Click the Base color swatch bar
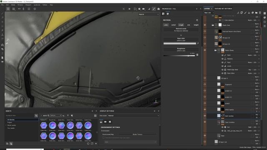 pyautogui.click(x=180, y=43)
